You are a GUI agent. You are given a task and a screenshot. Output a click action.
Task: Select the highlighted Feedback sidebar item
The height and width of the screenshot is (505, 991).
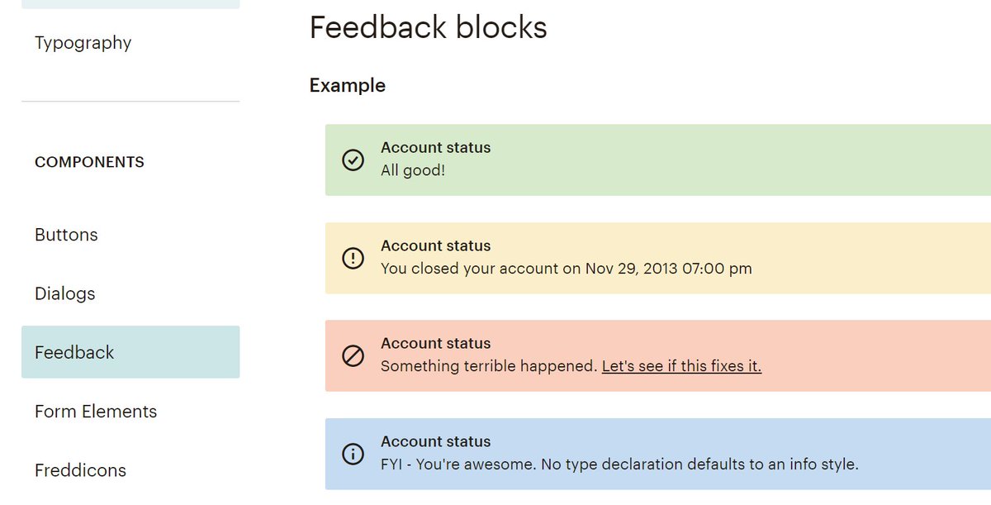(130, 352)
